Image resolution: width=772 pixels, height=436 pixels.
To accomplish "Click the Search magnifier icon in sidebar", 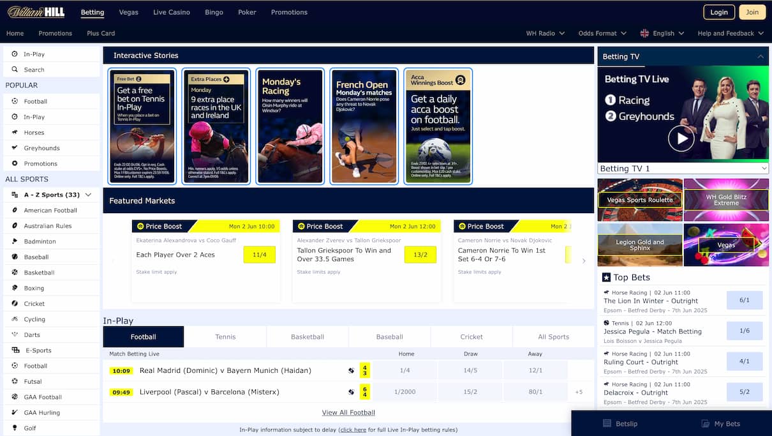I will pyautogui.click(x=15, y=70).
